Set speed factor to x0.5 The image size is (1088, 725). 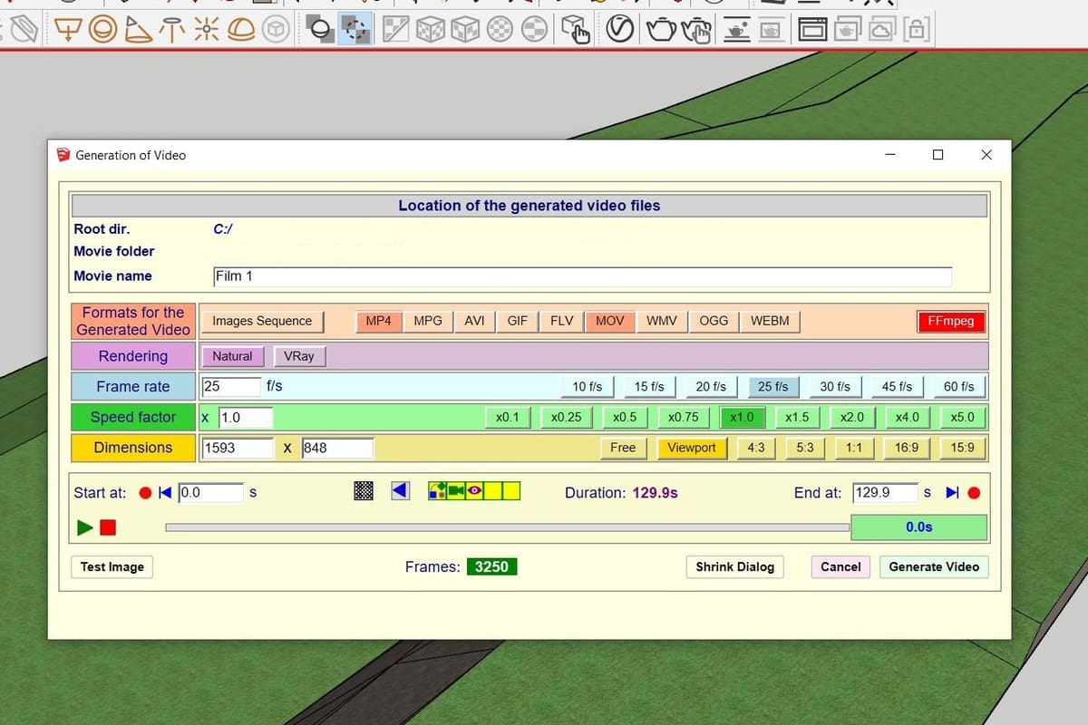625,418
